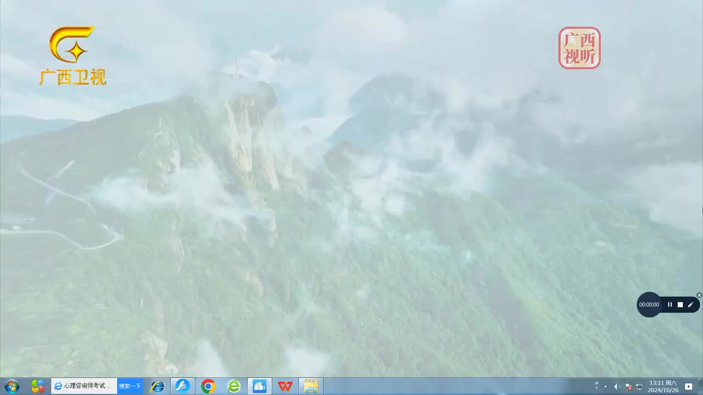Click the input method indicator in tray
This screenshot has height=395, width=703.
point(596,386)
